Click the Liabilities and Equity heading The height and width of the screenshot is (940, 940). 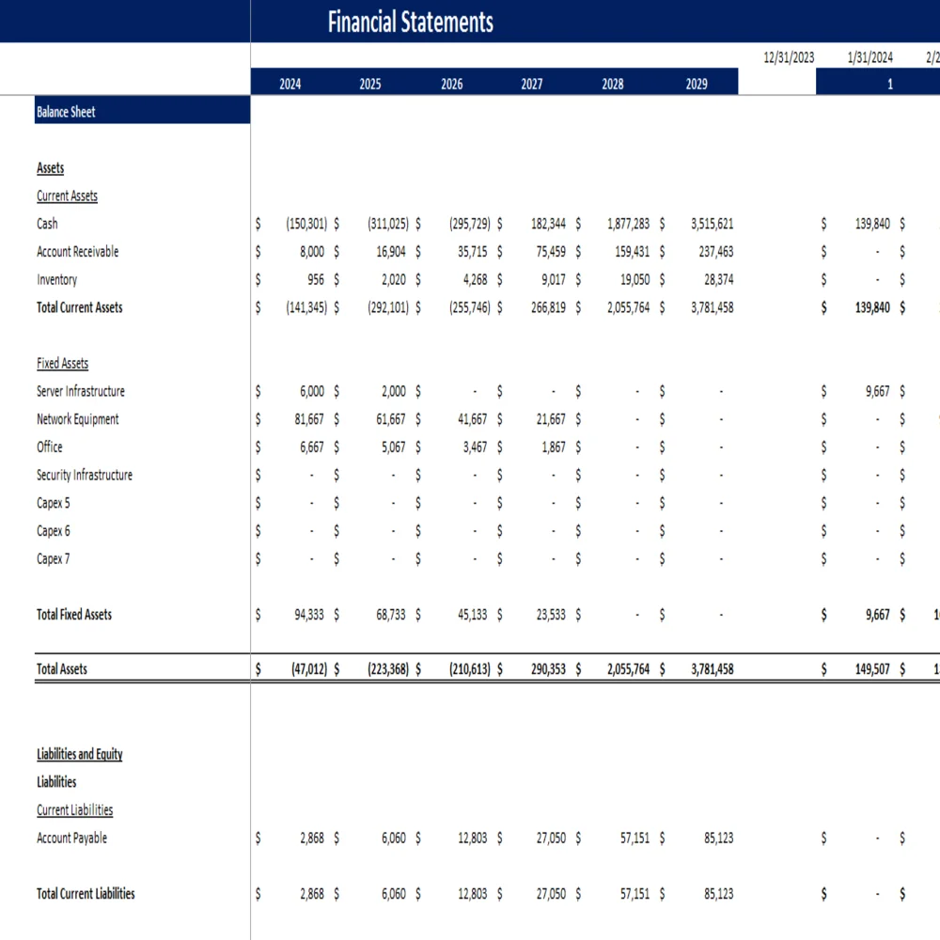point(79,754)
